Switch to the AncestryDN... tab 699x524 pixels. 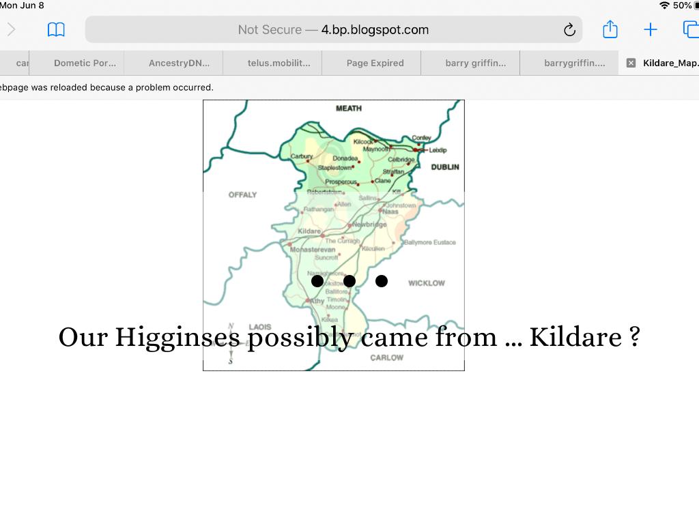pyautogui.click(x=179, y=63)
